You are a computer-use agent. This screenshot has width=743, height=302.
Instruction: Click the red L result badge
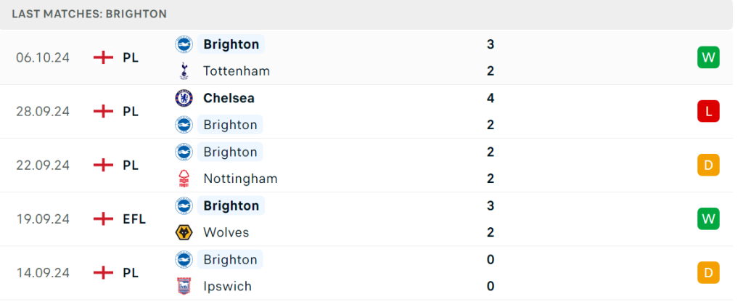[x=708, y=111]
